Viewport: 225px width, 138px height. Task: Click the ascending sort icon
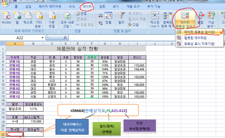[x=100, y=16]
